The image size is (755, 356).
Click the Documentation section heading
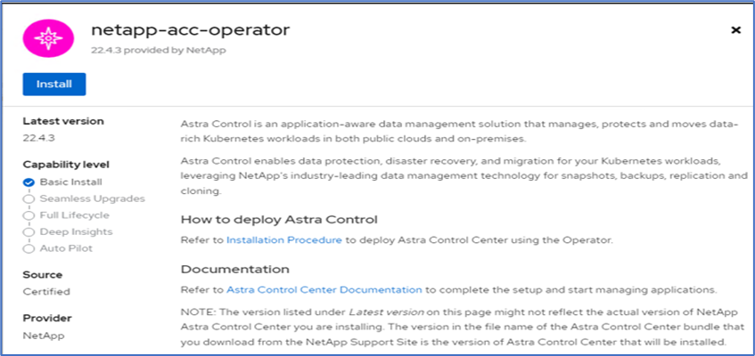click(234, 269)
